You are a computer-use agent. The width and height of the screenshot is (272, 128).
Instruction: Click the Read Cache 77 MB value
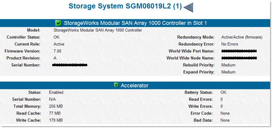pyautogui.click(x=55, y=113)
